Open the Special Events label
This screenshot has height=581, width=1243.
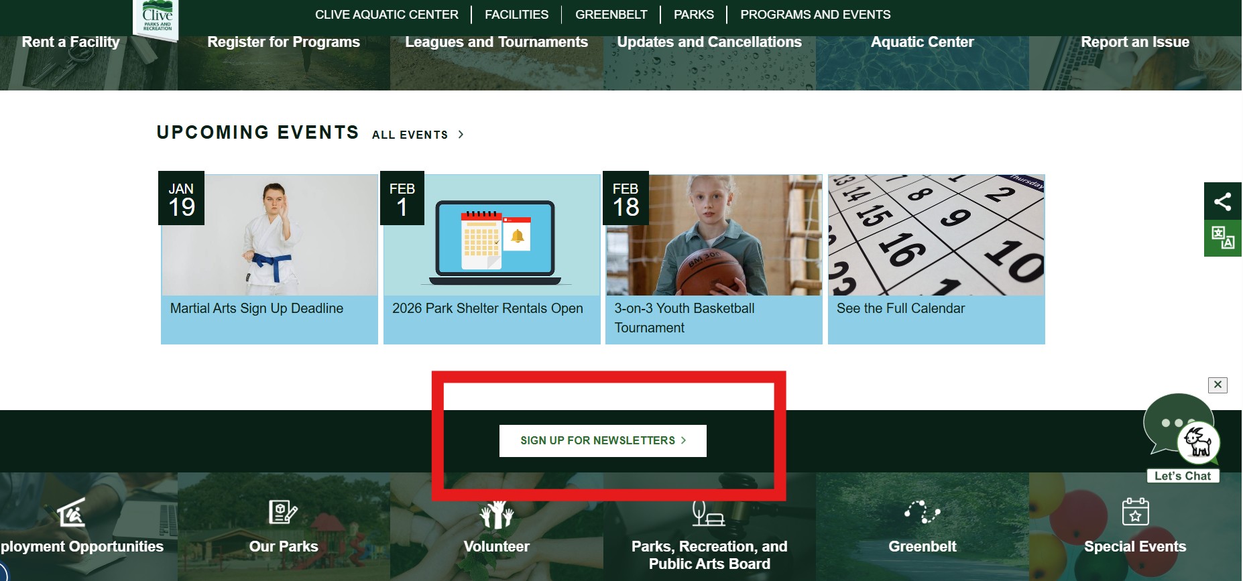[x=1135, y=546]
